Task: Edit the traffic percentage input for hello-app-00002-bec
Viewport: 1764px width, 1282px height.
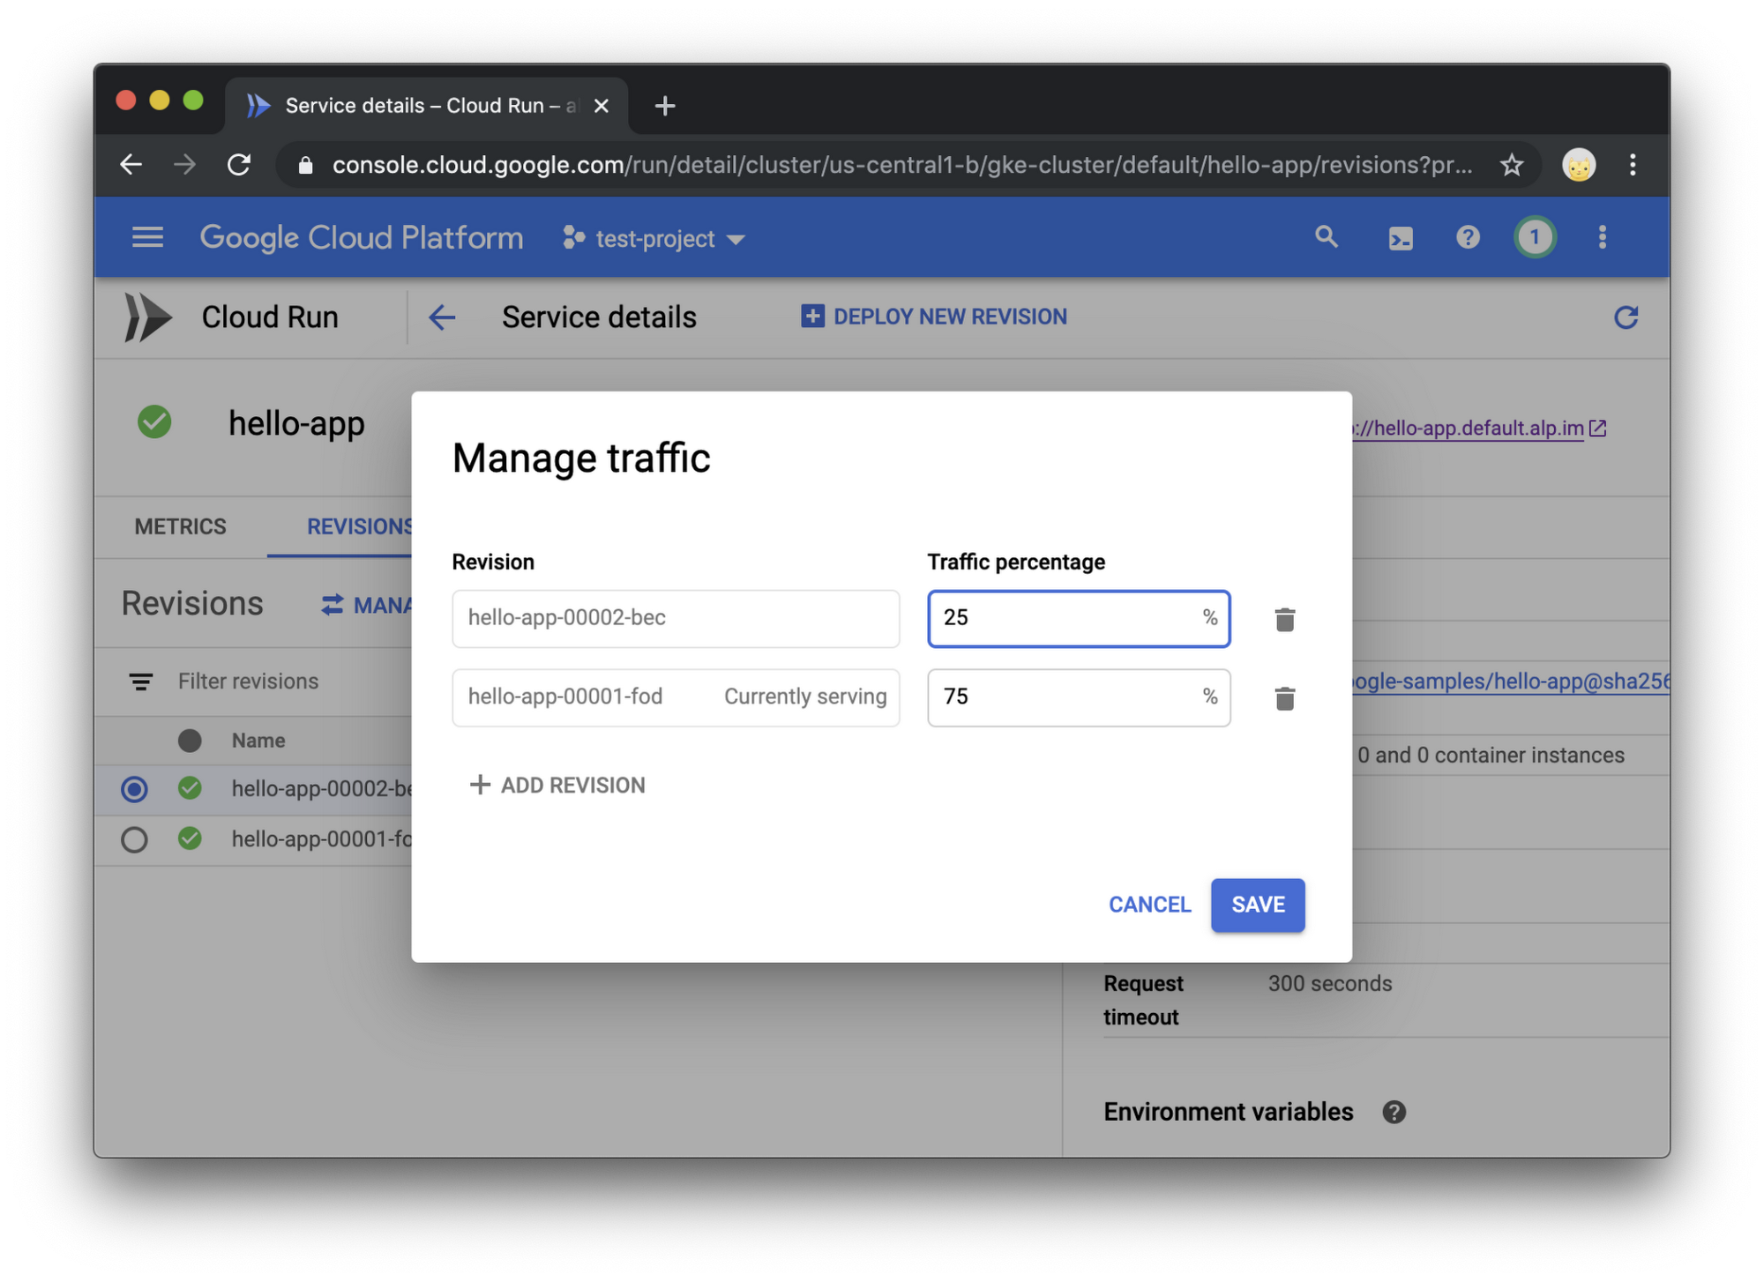Action: click(1076, 618)
